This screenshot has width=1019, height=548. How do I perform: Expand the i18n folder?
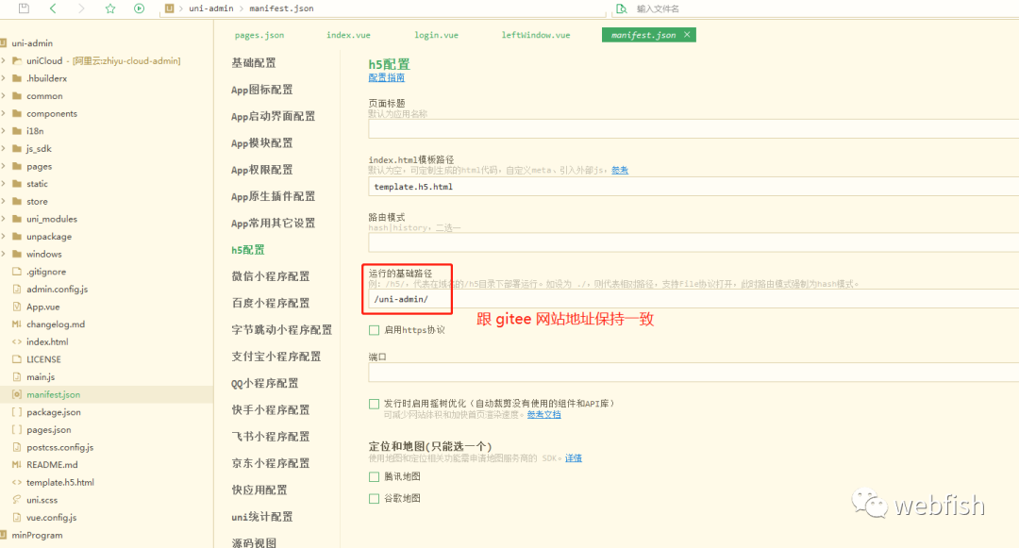(x=3, y=130)
